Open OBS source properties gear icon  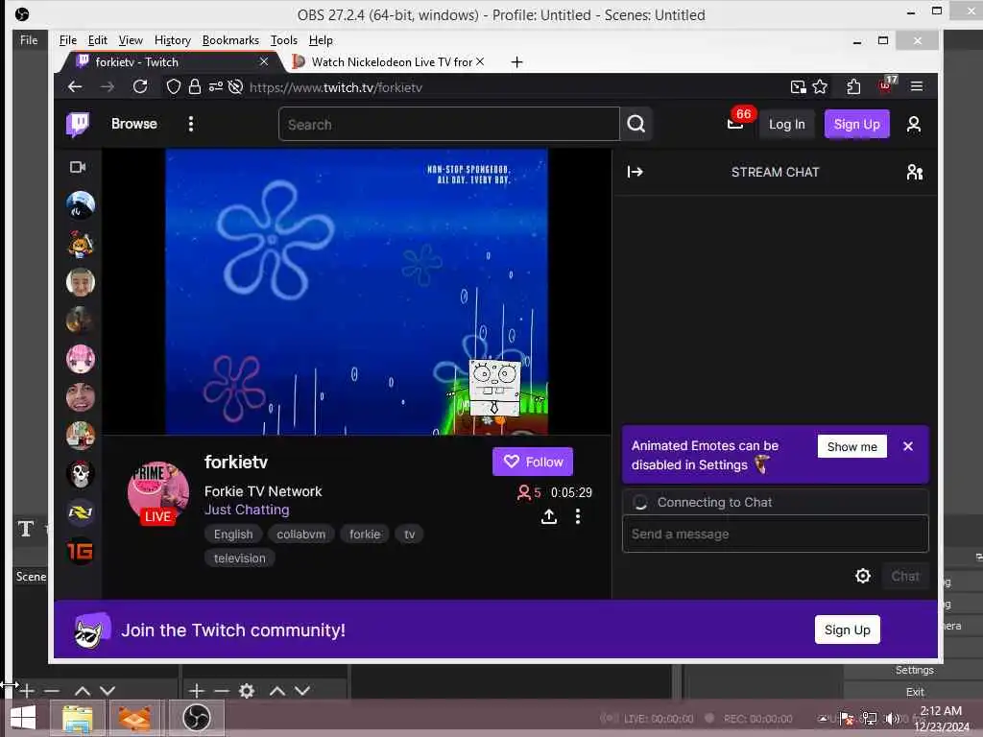pos(247,691)
